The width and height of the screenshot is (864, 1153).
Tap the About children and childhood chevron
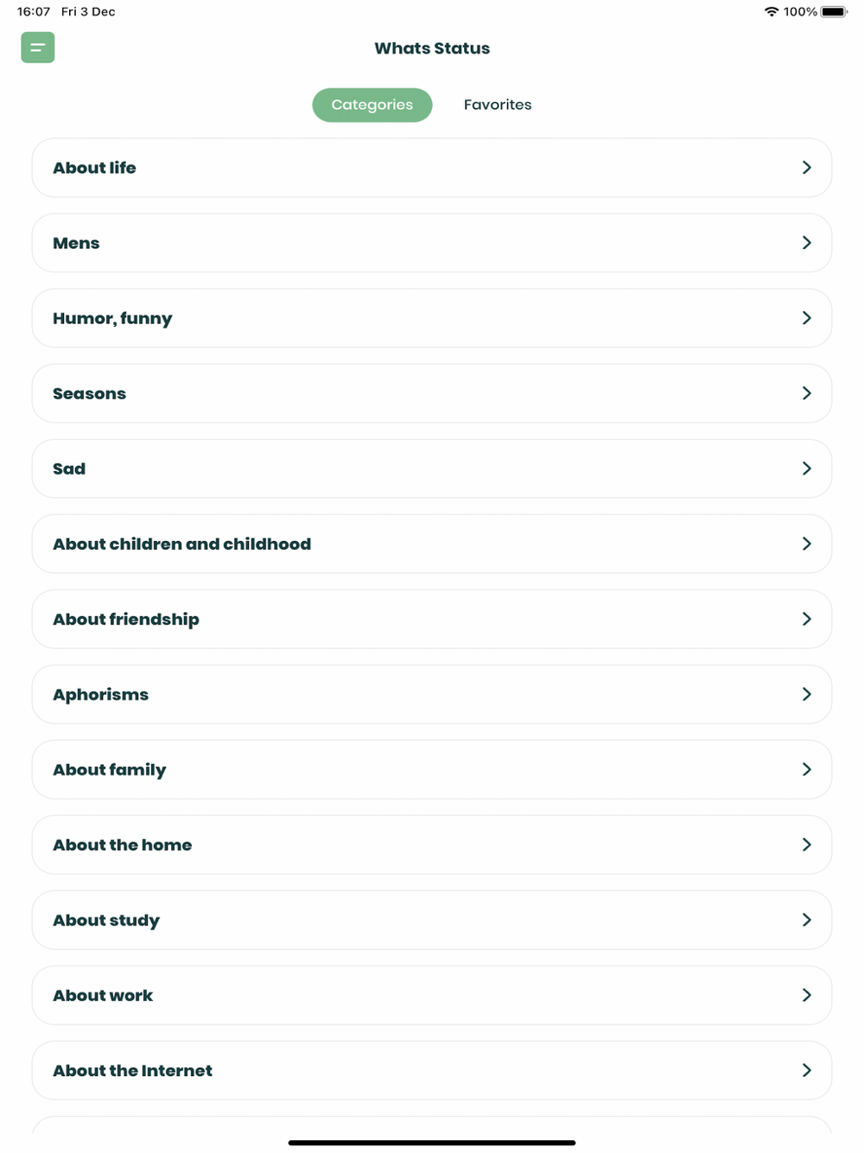coord(806,544)
